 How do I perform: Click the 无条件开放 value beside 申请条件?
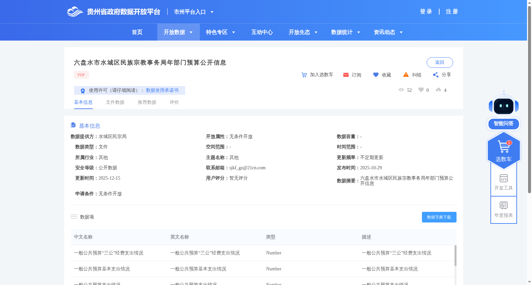coord(110,194)
